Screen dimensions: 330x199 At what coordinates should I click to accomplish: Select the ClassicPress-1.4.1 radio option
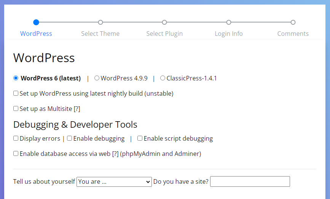pos(163,78)
